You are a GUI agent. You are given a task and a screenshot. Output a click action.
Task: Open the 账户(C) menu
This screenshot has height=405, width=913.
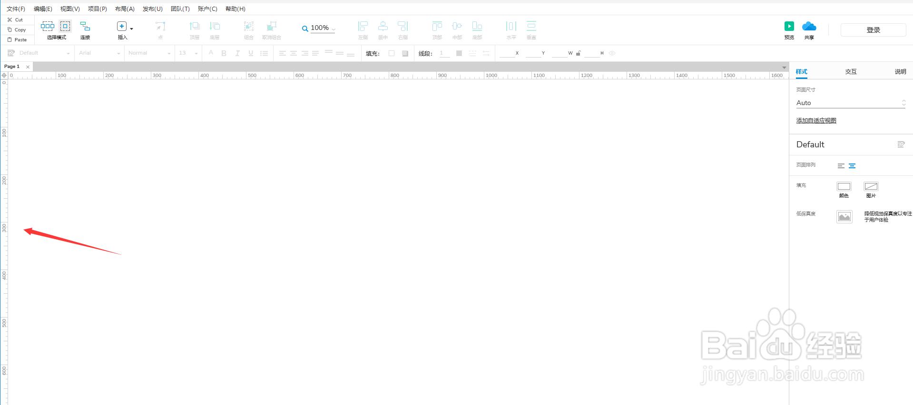(x=207, y=9)
